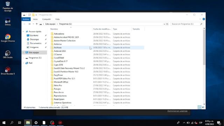Select Escritorio in quick access

[x=34, y=35]
